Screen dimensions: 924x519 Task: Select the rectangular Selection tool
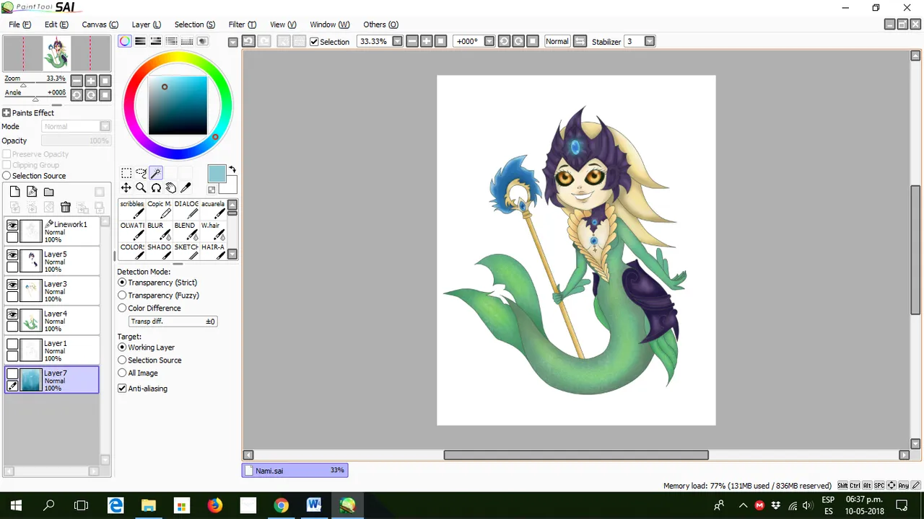coord(126,173)
